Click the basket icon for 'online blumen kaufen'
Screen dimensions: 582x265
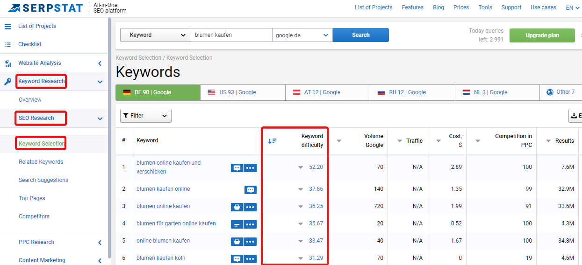(x=237, y=242)
